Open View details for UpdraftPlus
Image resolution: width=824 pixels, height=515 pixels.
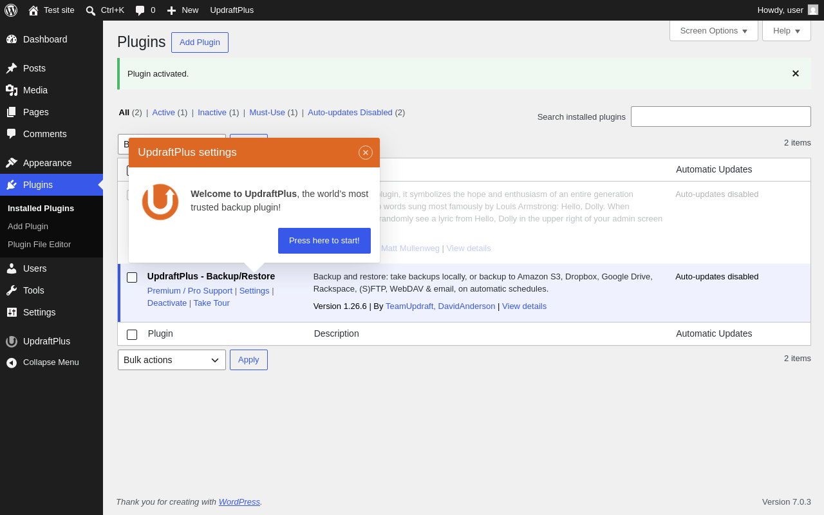[524, 306]
